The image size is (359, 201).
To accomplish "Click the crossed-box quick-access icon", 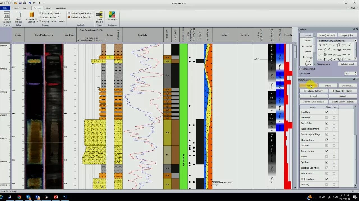I will point(12,3).
